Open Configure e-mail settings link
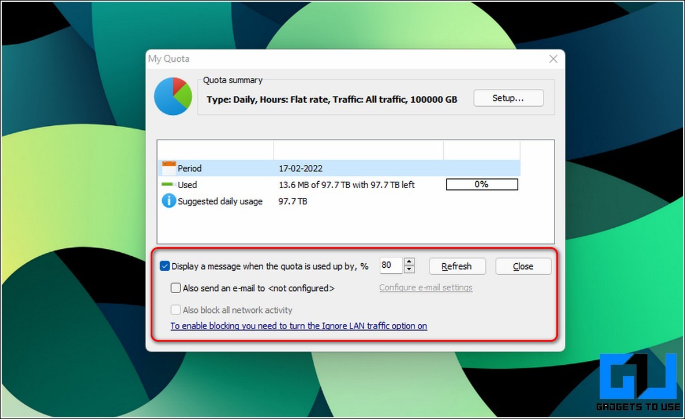 [425, 287]
